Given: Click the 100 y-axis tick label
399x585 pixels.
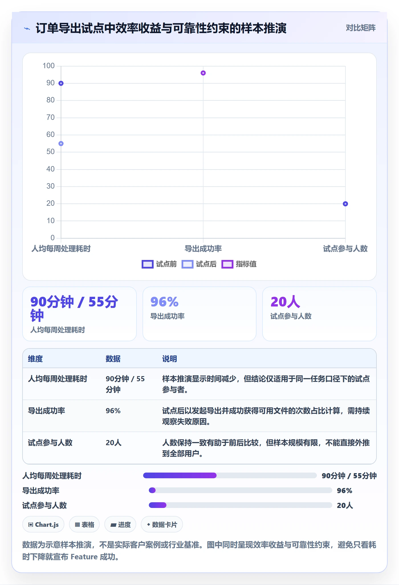Looking at the screenshot, I should click(48, 66).
